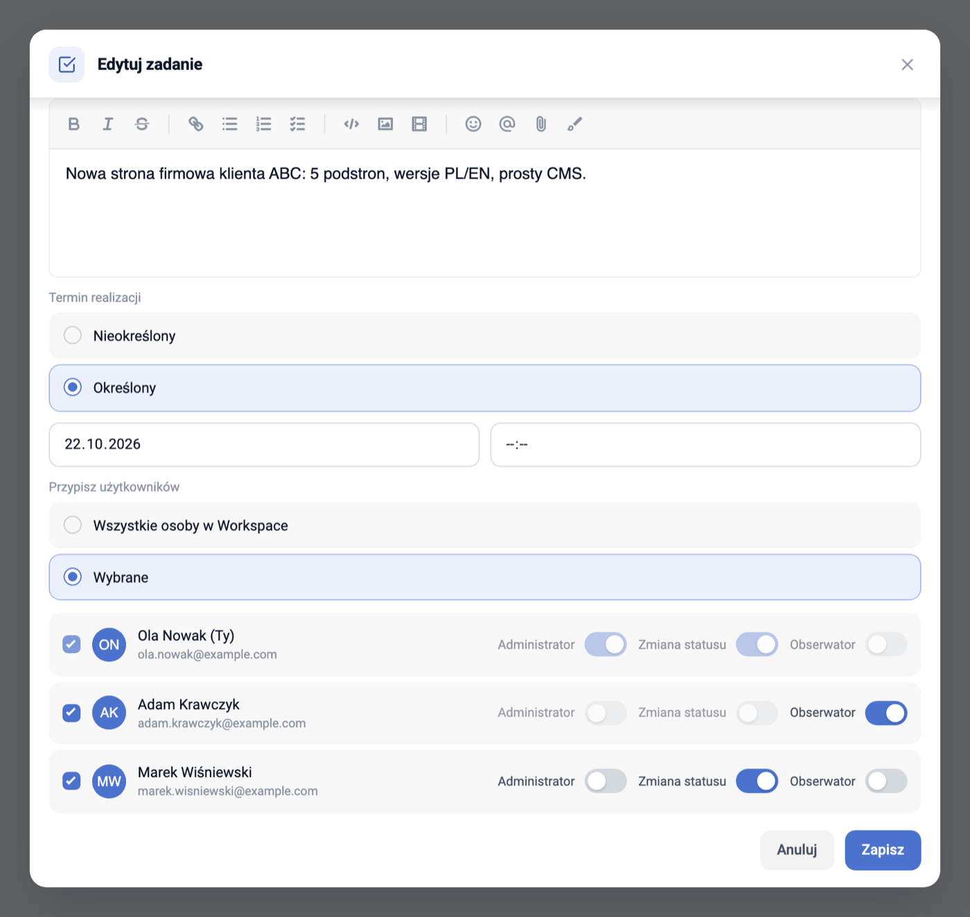This screenshot has width=970, height=917.
Task: Enable Administrator for Marek Wiśniewski
Action: [x=606, y=781]
